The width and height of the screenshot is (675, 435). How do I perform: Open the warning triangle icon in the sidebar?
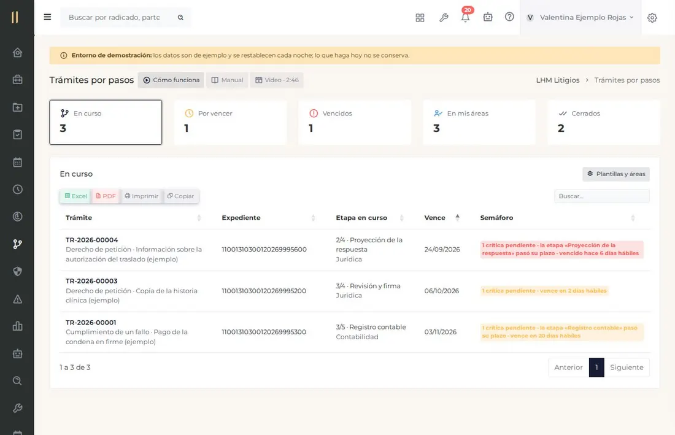pyautogui.click(x=17, y=299)
